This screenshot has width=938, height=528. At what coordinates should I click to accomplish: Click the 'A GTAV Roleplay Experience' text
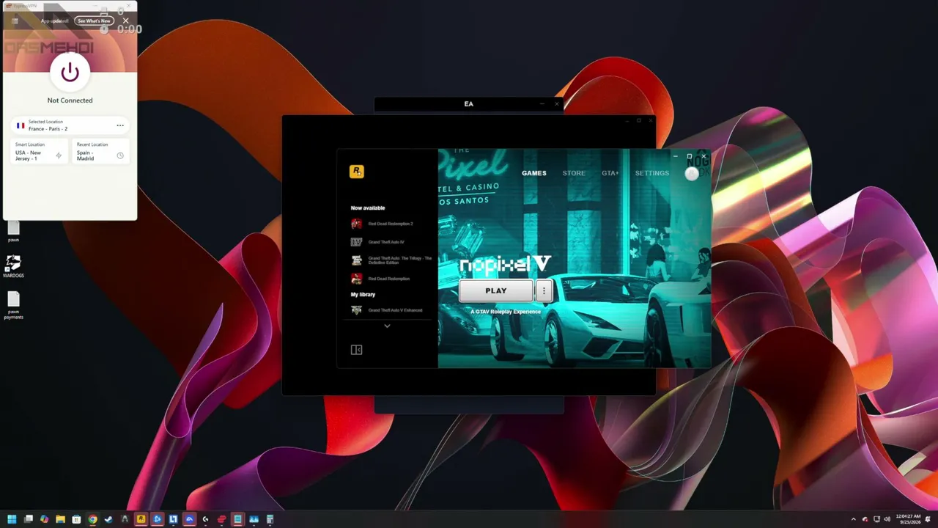(x=506, y=312)
